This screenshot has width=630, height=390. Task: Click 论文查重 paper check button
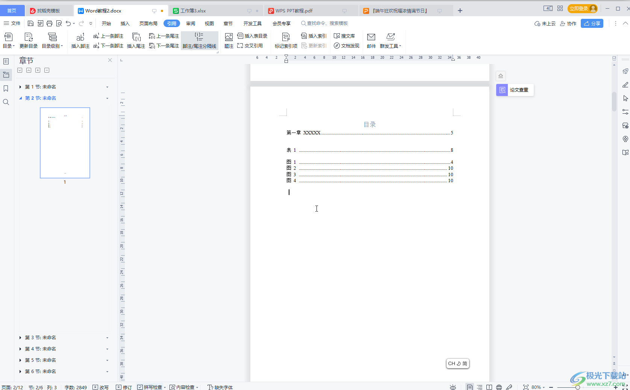(515, 90)
